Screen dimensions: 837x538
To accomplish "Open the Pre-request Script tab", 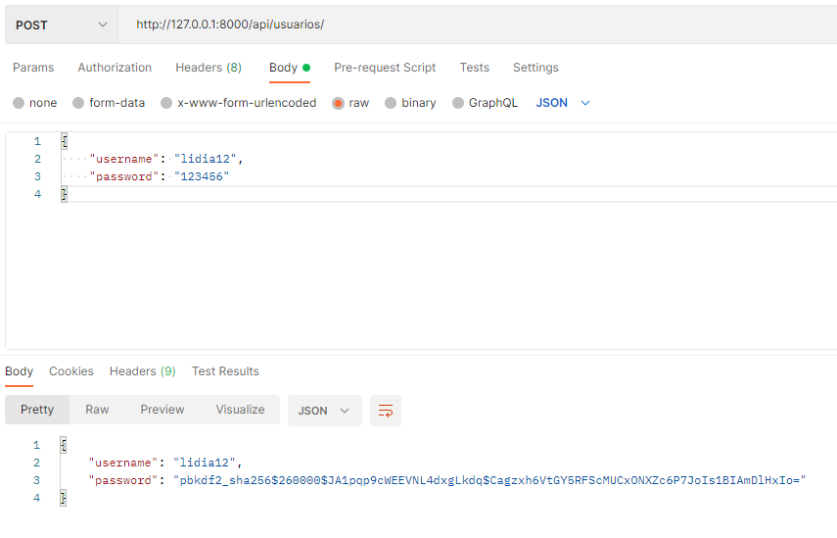I will pyautogui.click(x=385, y=68).
